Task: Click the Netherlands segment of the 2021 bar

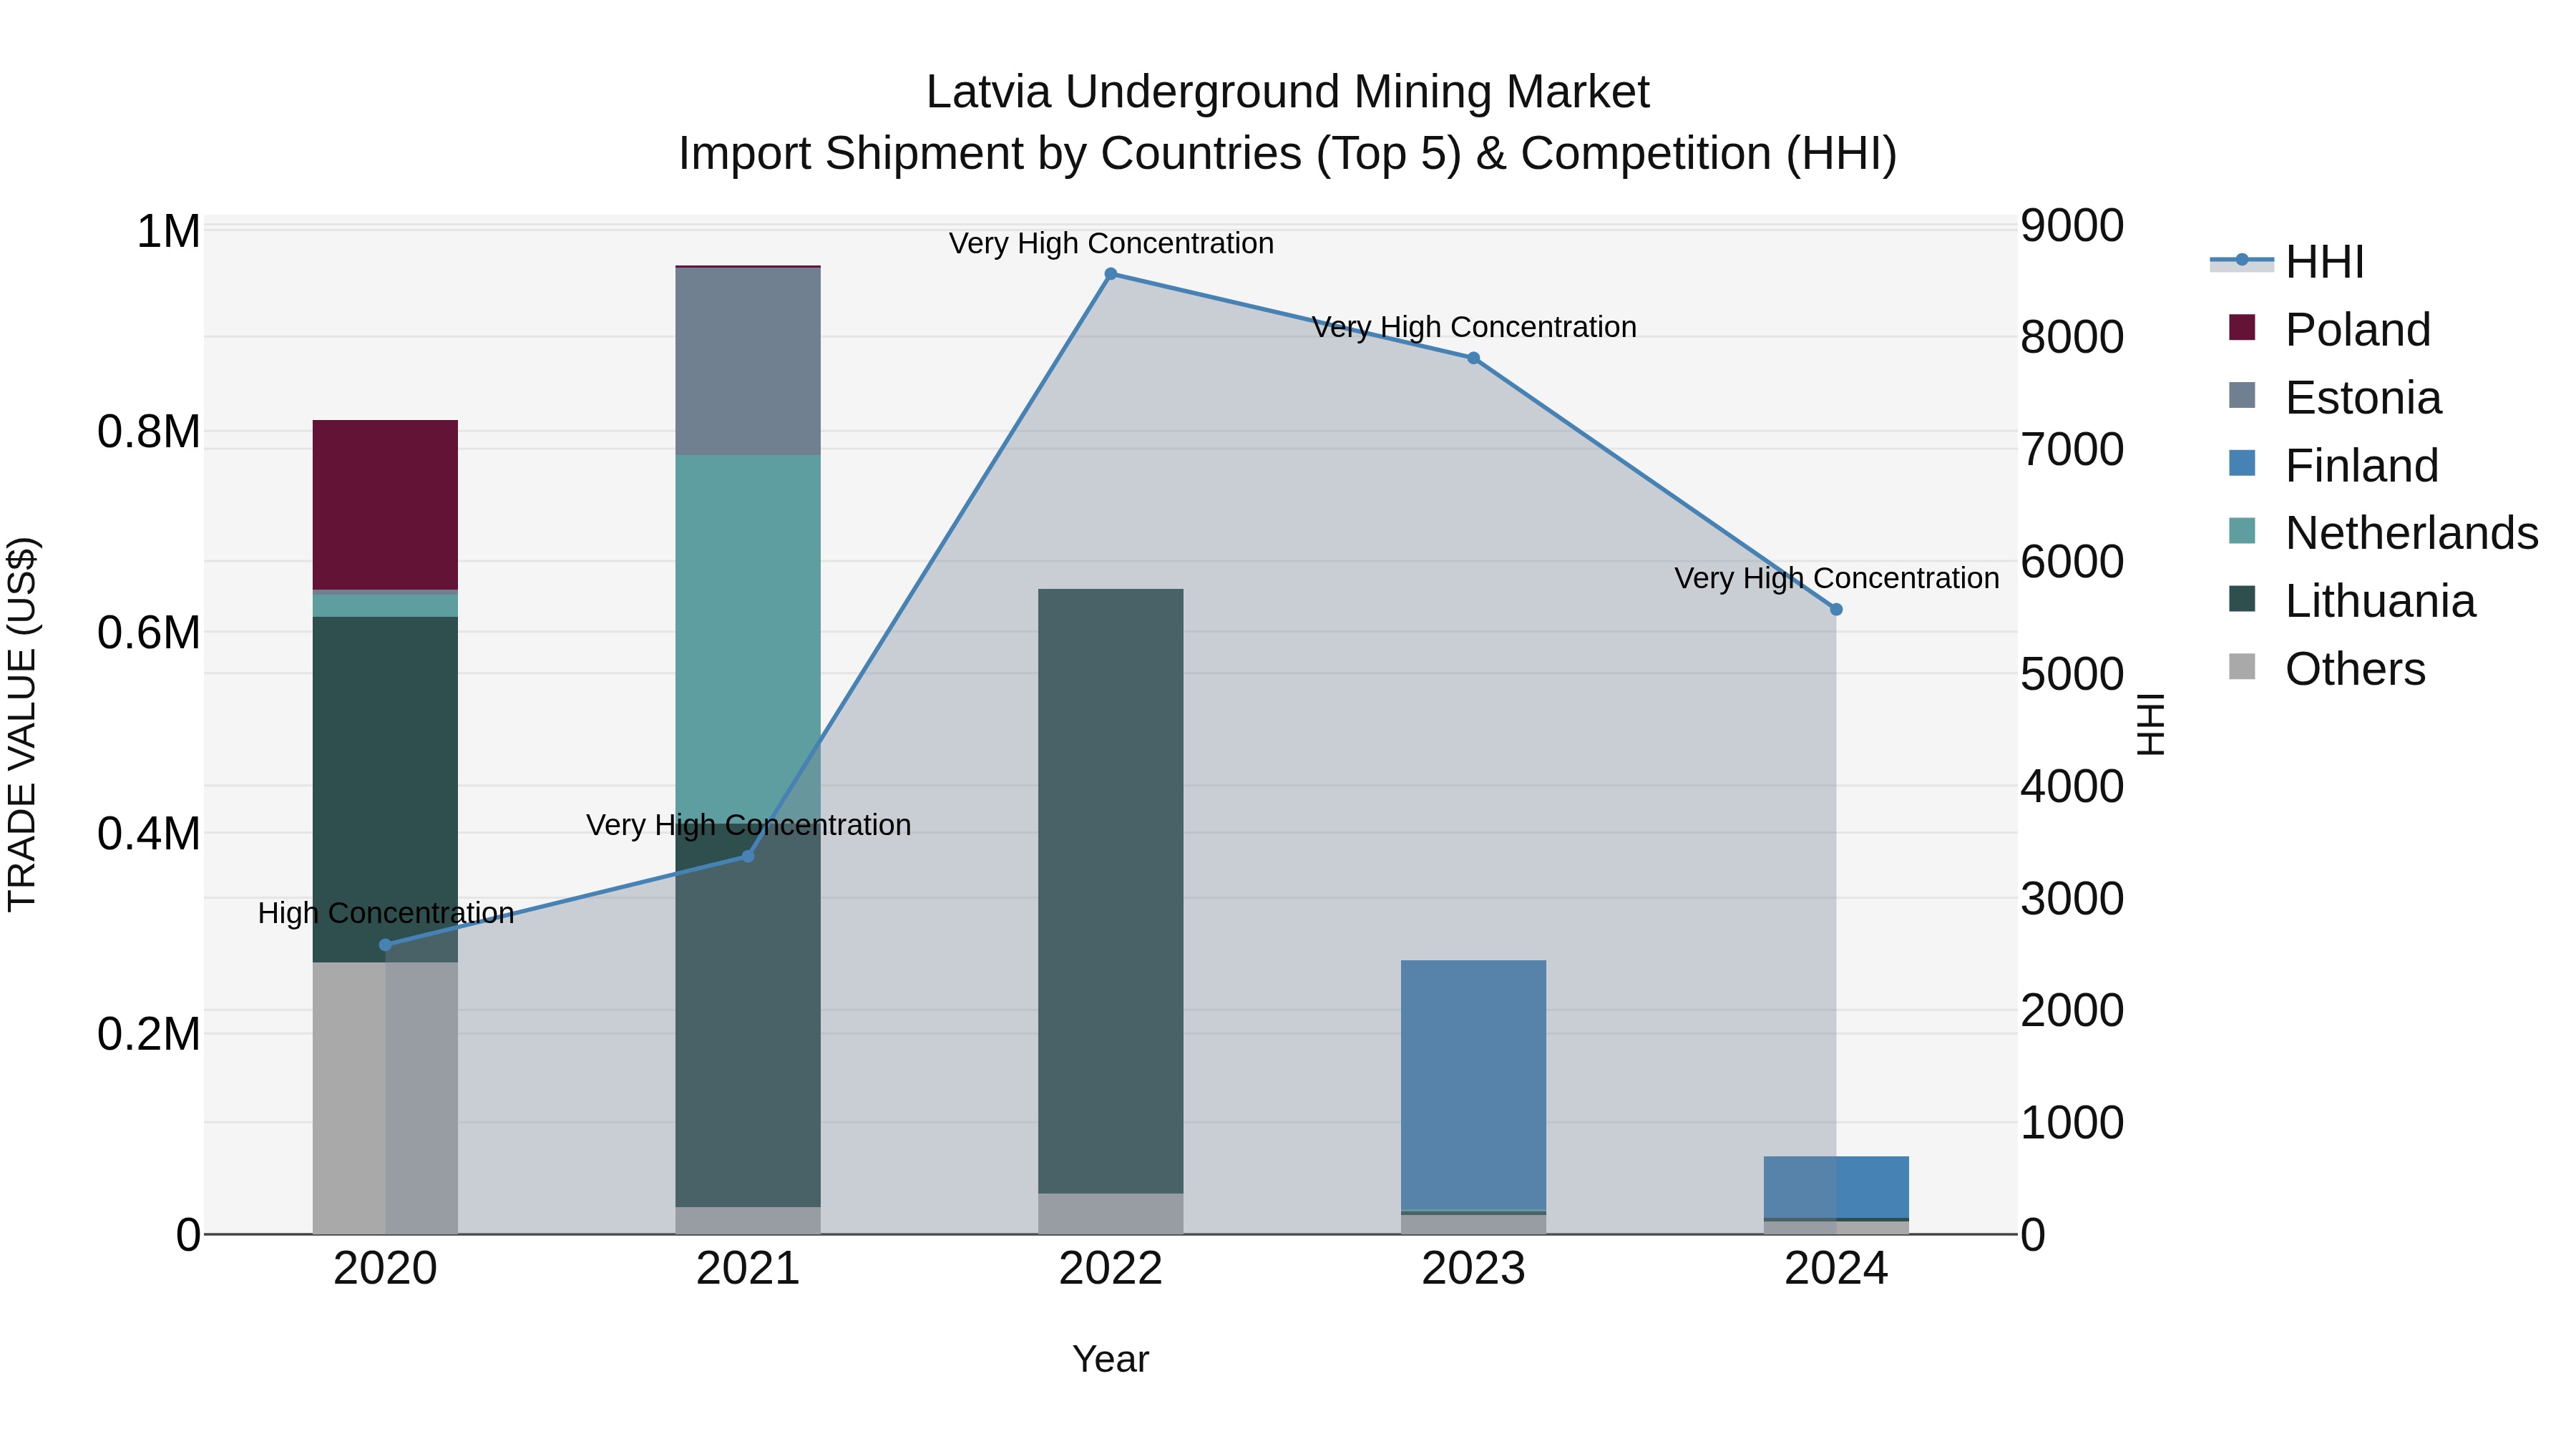Action: 748,639
